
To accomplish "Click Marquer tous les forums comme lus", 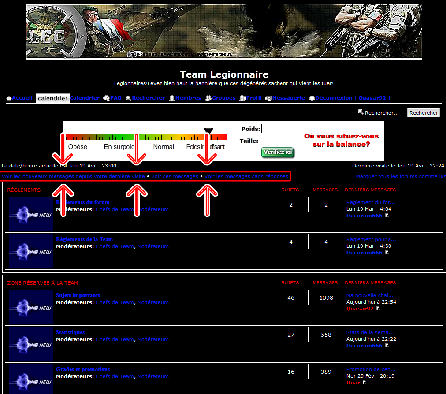I will (x=401, y=176).
